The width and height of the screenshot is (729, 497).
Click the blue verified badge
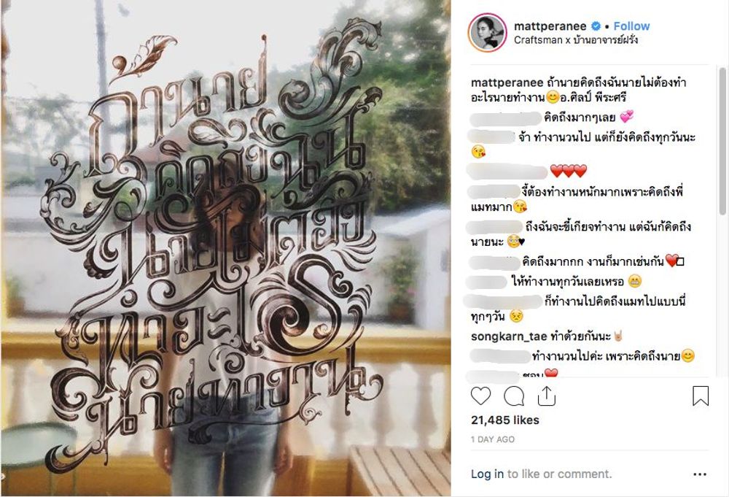[x=596, y=26]
